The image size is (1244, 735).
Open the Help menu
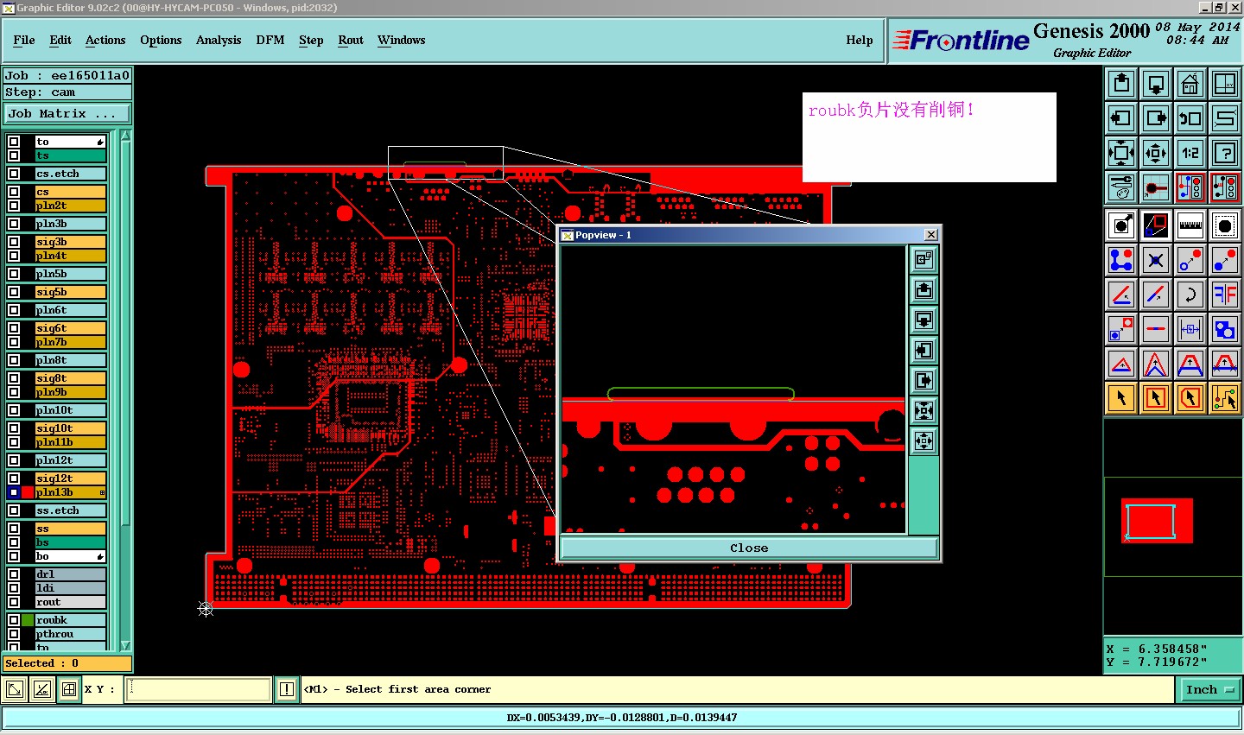pos(860,40)
